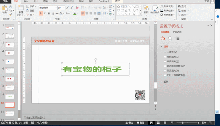This screenshot has width=220, height=126.
Task: Start the slideshow from the status bar icon
Action: (x=172, y=123)
